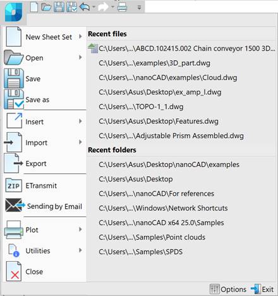The height and width of the screenshot is (296, 278).
Task: Open recent file Cloud.dwg
Action: click(x=168, y=78)
